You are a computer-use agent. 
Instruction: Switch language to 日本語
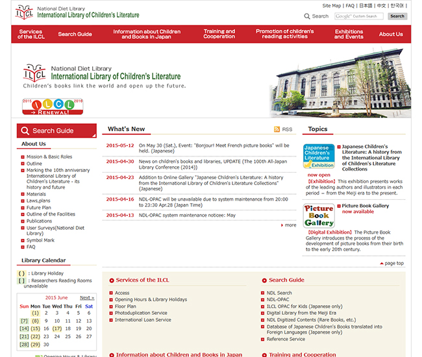pos(366,6)
